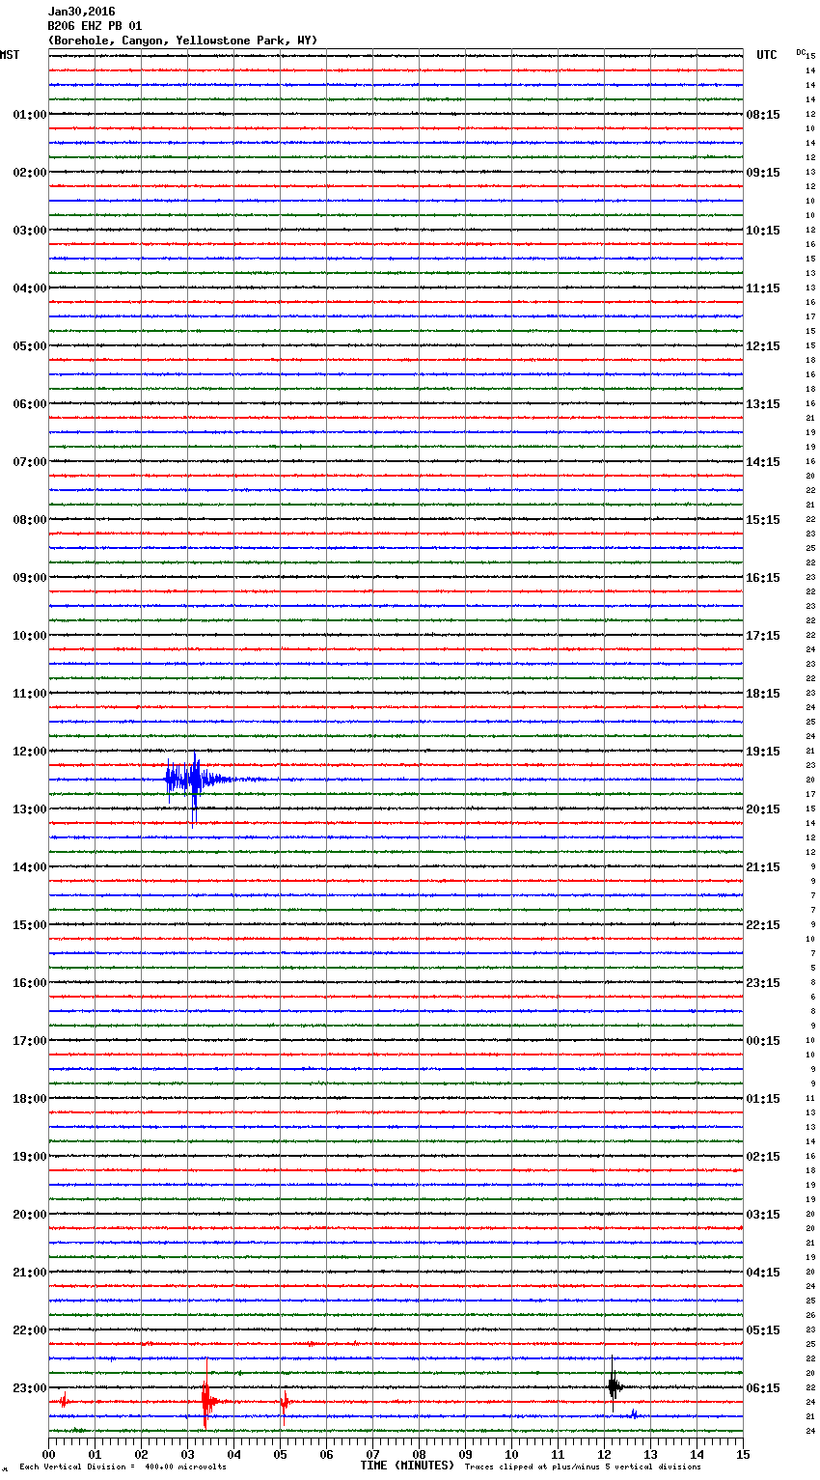
Task: Select the 02:00 MST time label
Action: (29, 173)
